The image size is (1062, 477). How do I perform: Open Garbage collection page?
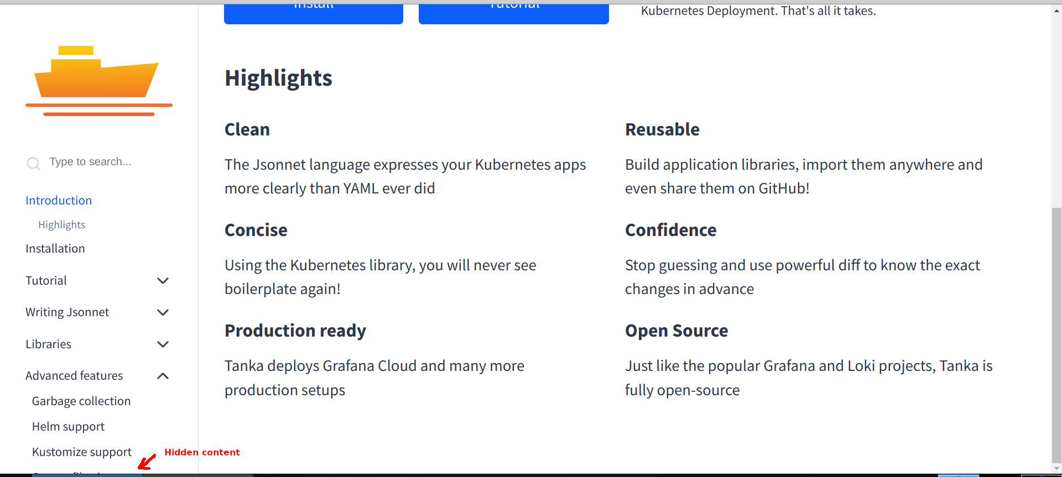coord(81,401)
